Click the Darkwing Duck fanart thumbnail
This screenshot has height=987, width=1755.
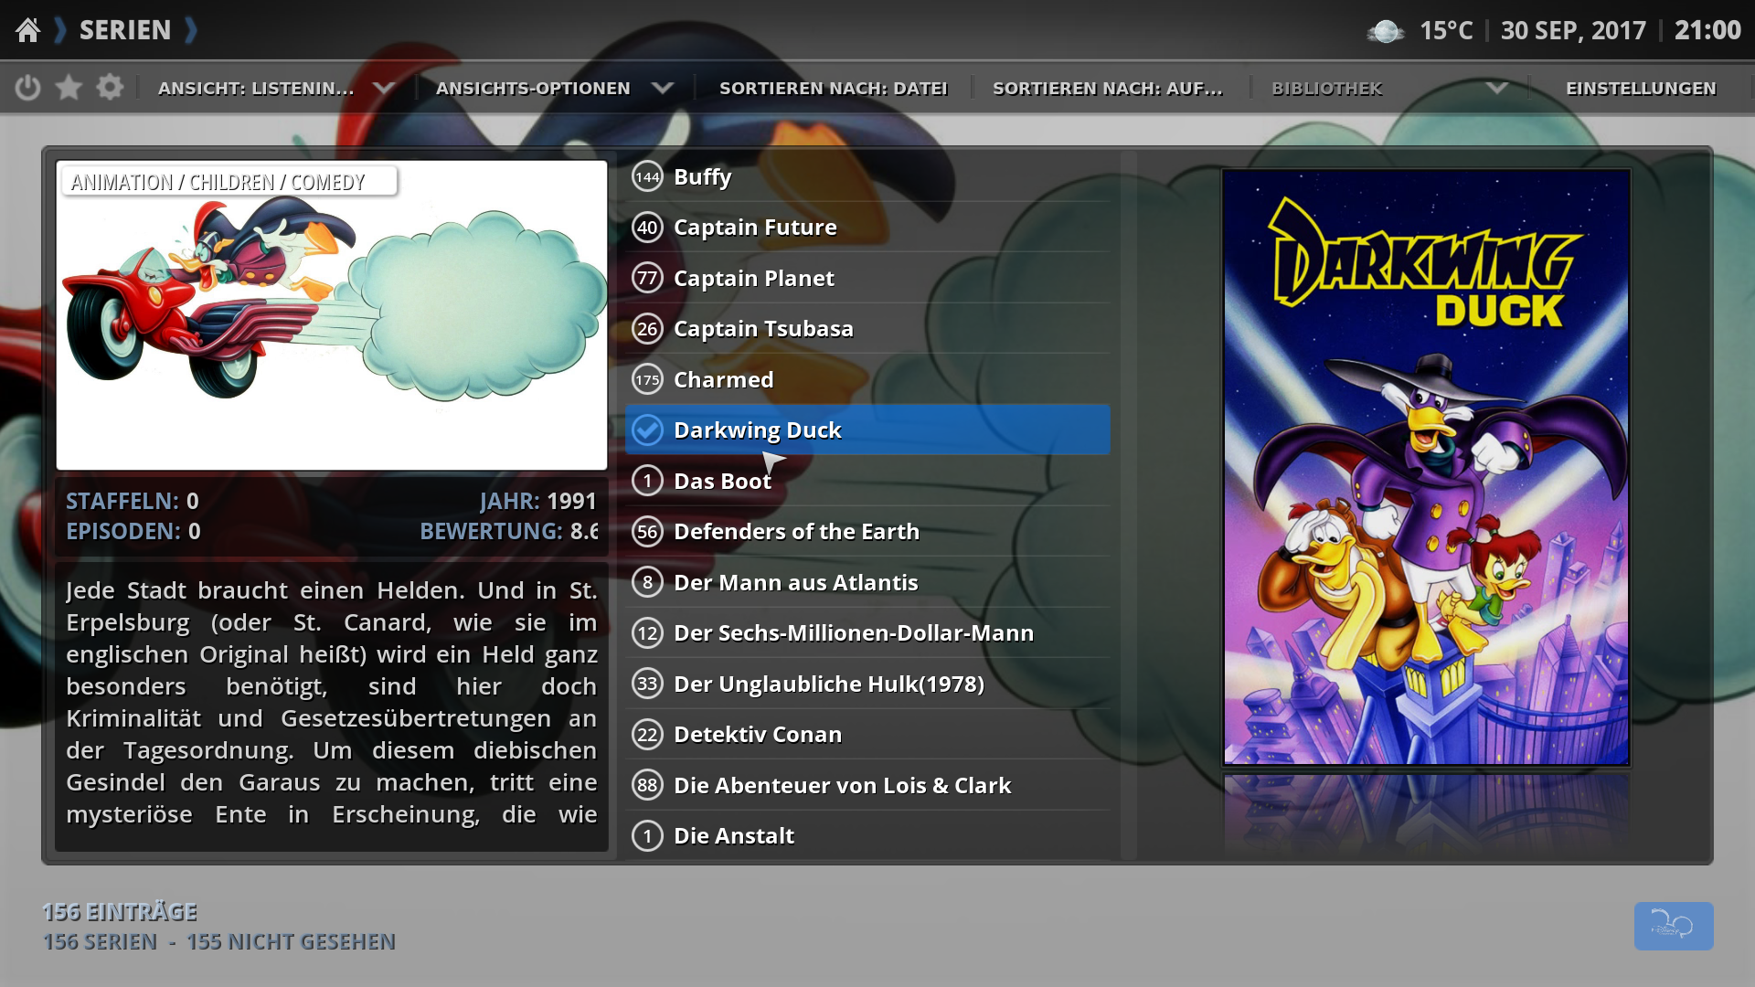332,315
